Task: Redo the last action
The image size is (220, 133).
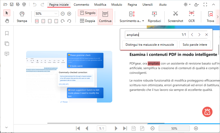Action: click(x=42, y=4)
